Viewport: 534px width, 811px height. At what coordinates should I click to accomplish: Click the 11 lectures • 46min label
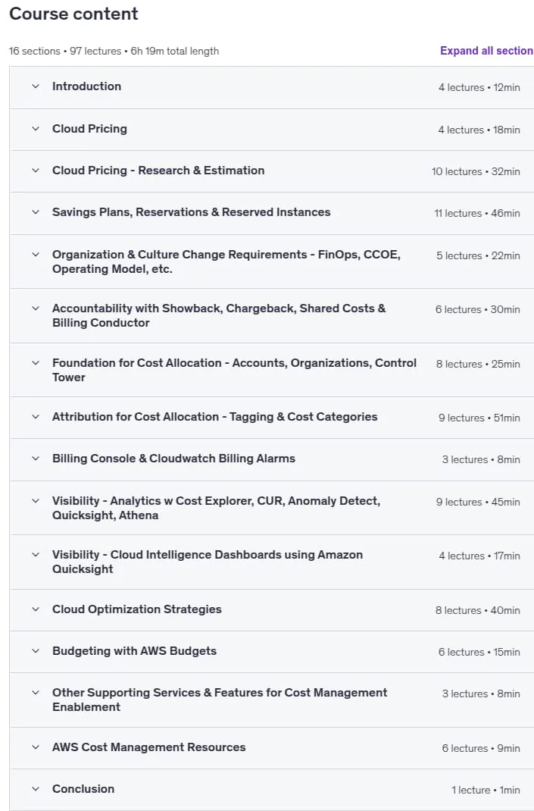tap(477, 213)
